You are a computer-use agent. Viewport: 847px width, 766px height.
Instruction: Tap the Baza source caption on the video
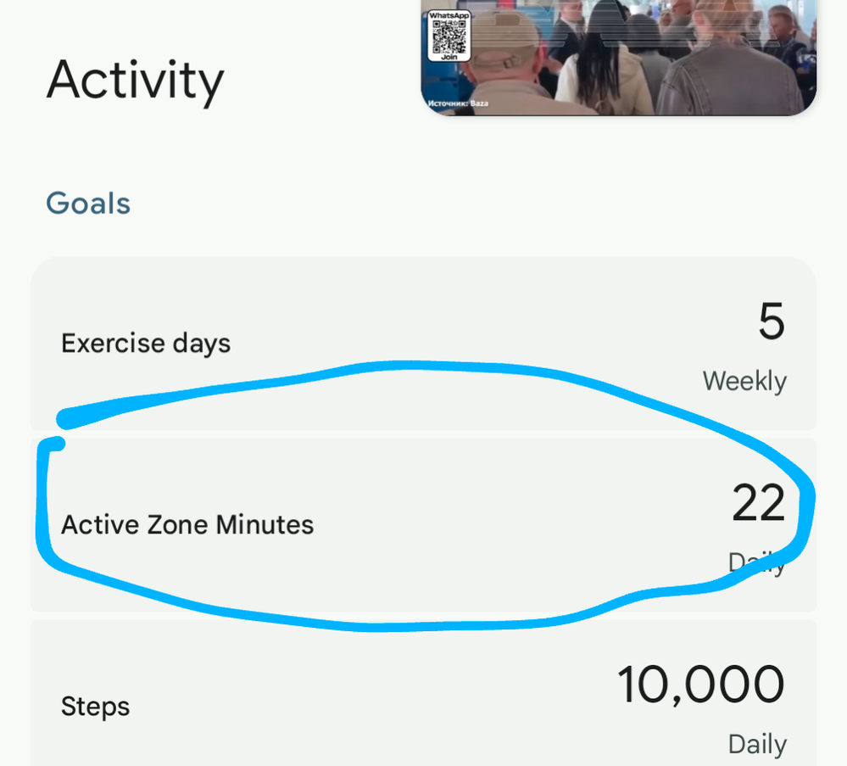[458, 103]
